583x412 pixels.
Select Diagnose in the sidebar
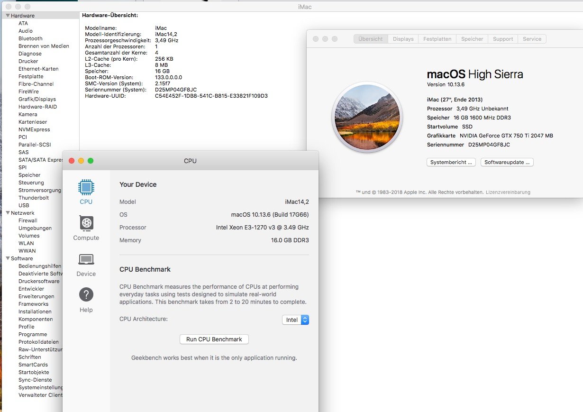click(30, 54)
